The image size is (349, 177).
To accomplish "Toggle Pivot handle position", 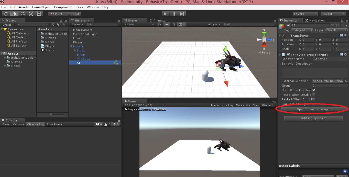I will (56, 14).
